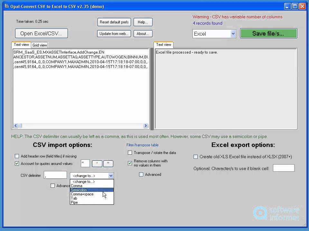Image resolution: width=309 pixels, height=231 pixels.
Task: Click the CSV delimiter text field
Action: tap(55, 175)
